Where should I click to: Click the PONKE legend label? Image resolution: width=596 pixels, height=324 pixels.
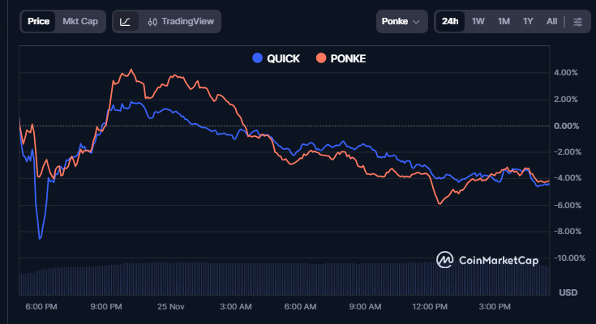coord(348,58)
